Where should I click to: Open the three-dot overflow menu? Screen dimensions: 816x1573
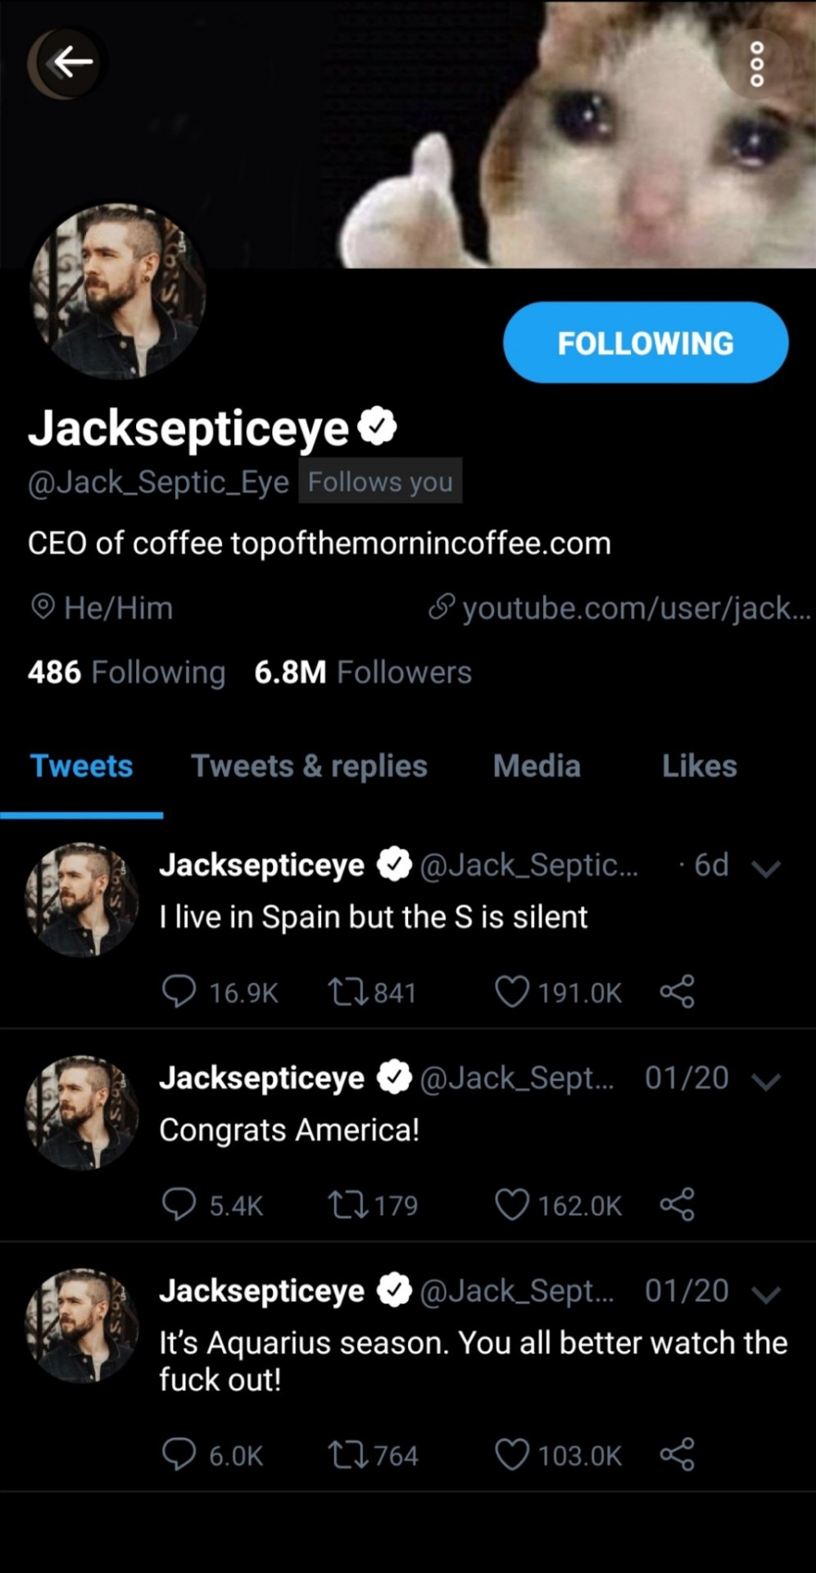point(757,64)
